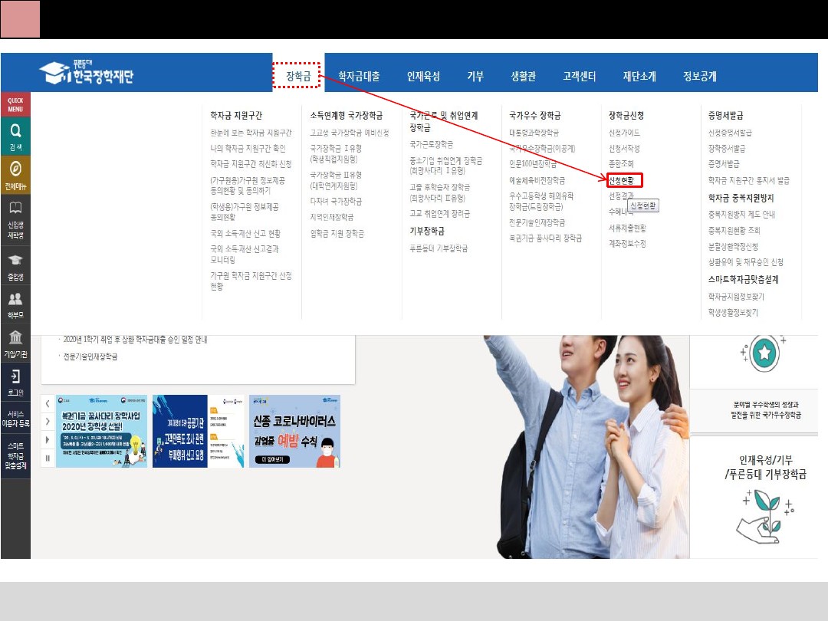Open the 학부모 people icon
The height and width of the screenshot is (621, 828).
[15, 304]
